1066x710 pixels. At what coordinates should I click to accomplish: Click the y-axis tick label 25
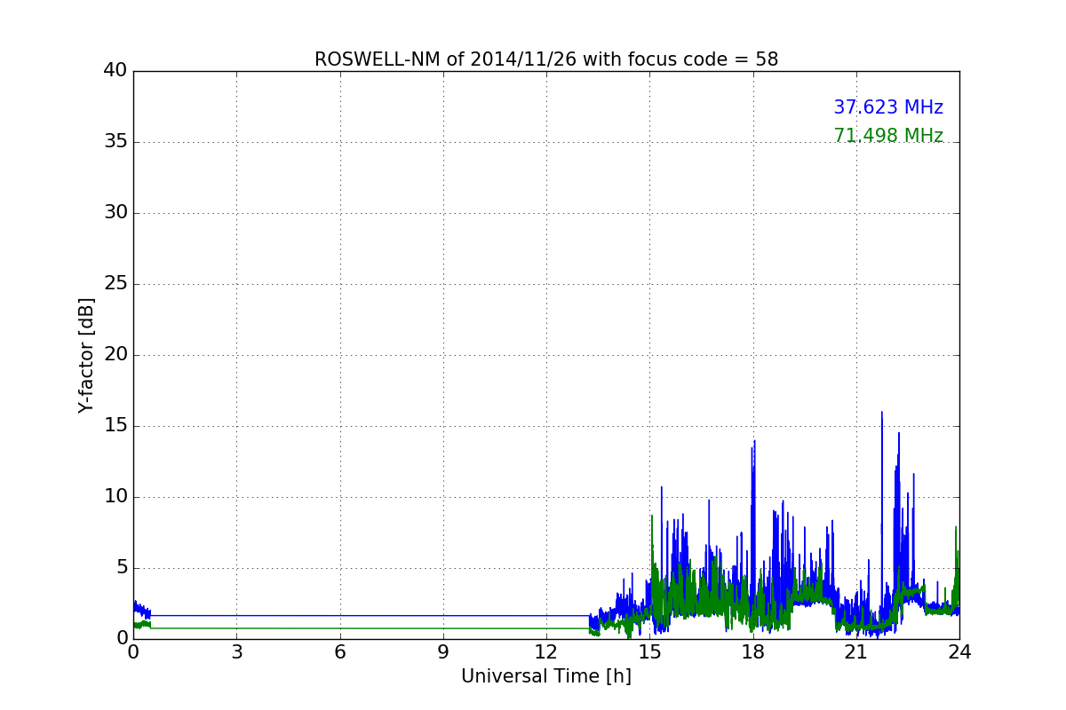[115, 283]
